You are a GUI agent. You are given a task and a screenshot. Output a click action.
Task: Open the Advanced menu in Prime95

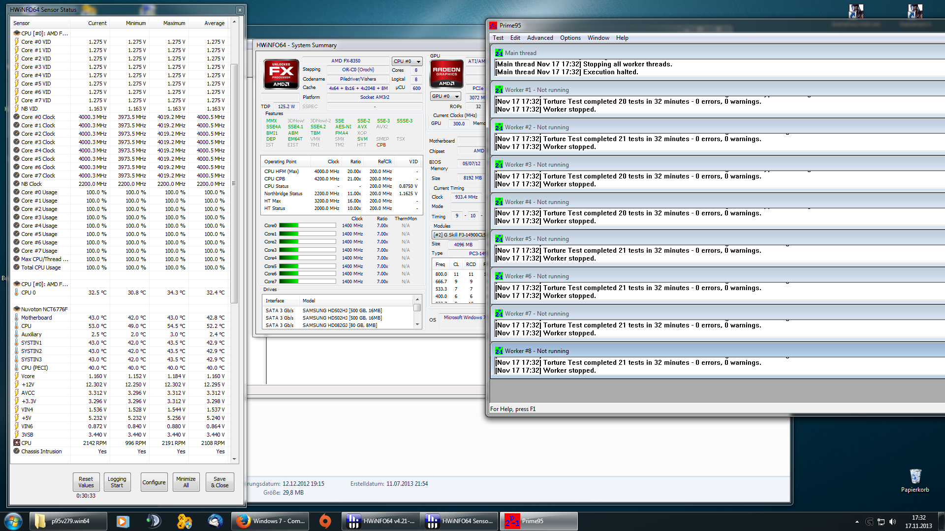point(539,38)
